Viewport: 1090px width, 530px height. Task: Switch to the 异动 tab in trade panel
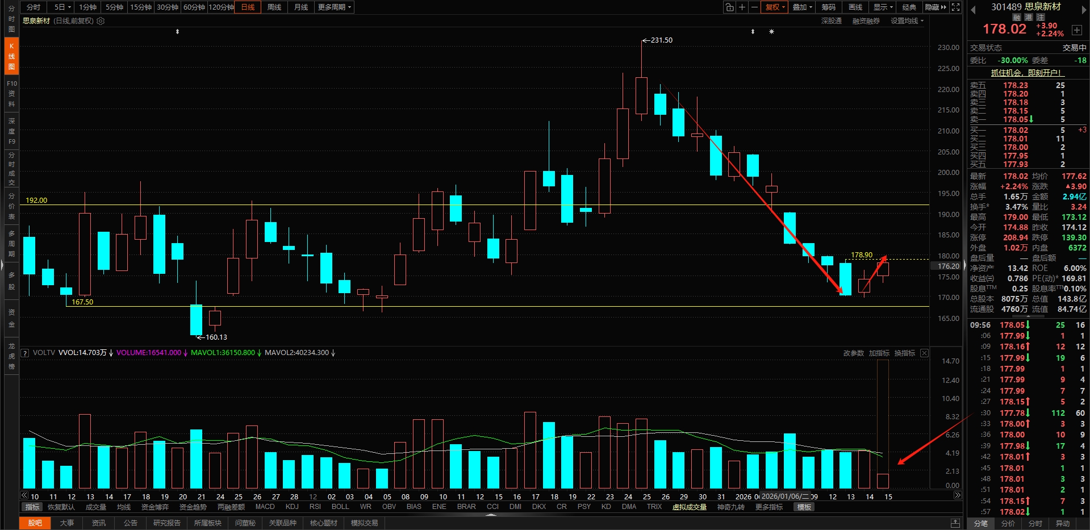[1063, 523]
